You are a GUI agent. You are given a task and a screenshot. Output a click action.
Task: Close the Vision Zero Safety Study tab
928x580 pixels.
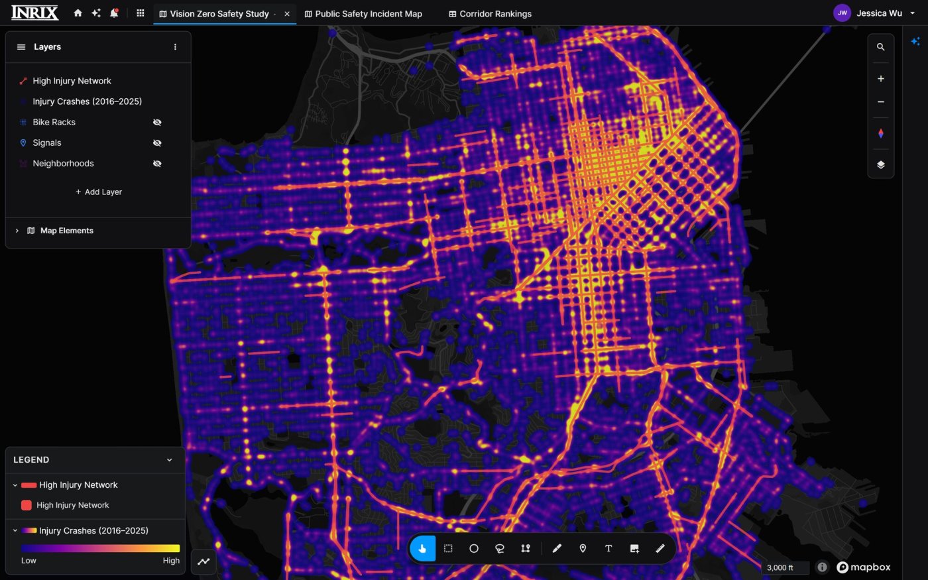click(x=287, y=14)
